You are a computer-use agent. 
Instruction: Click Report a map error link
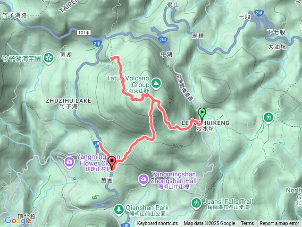279,224
